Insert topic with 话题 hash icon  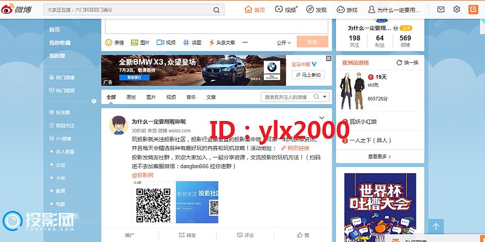click(192, 42)
